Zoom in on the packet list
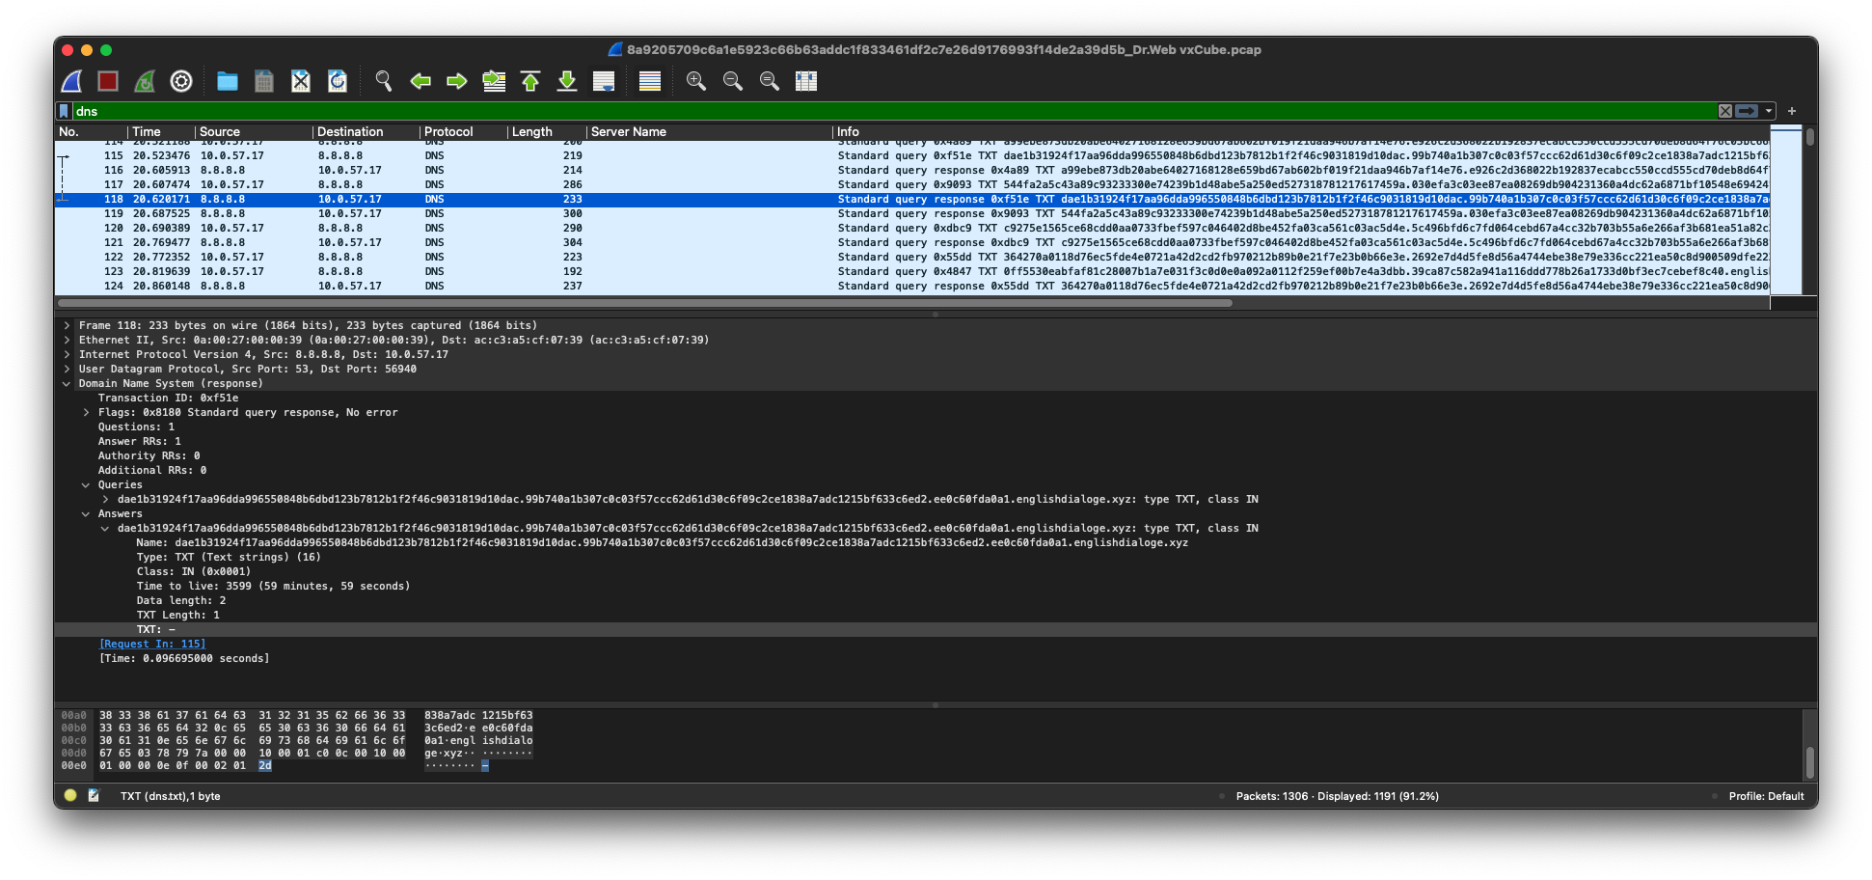Screen dimensions: 1872x880 click(694, 81)
